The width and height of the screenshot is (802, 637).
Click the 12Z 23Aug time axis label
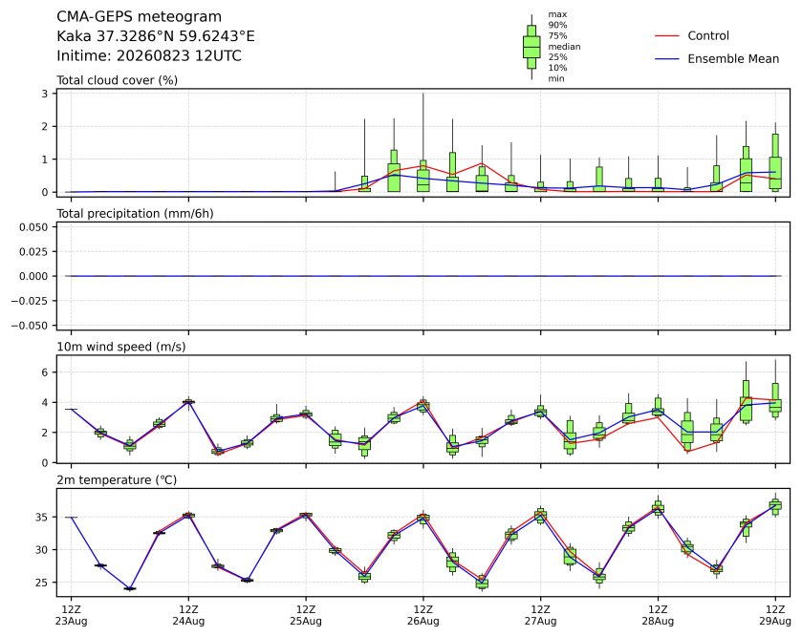(71, 616)
